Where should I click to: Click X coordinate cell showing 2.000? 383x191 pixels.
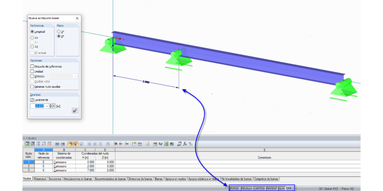85,166
